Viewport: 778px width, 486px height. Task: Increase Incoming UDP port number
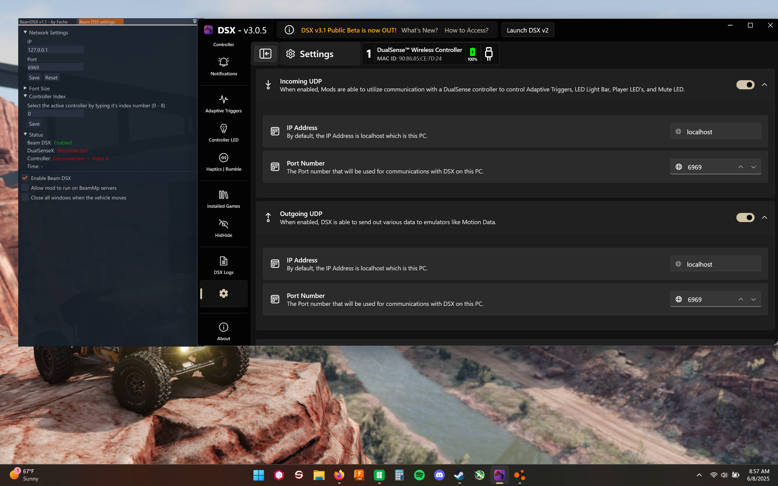[741, 167]
